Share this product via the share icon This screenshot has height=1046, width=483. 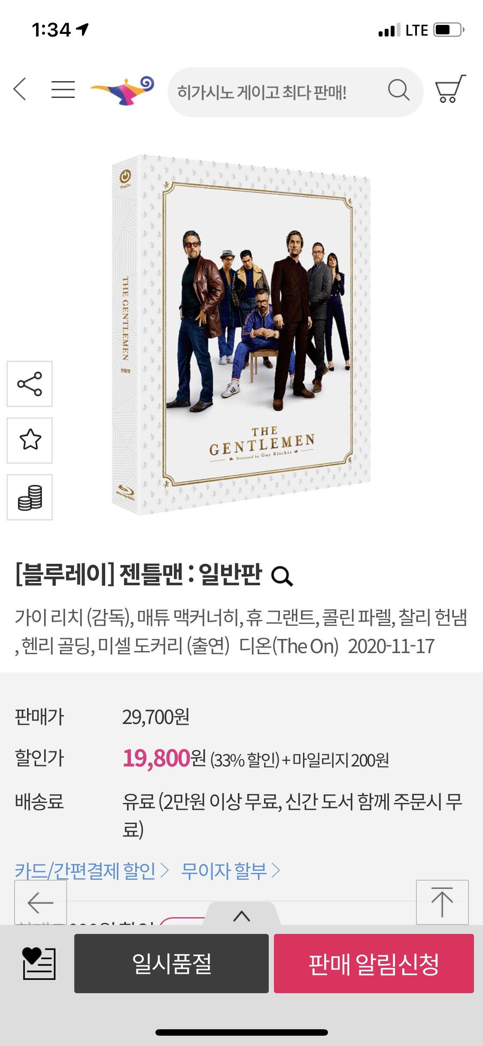tap(30, 384)
